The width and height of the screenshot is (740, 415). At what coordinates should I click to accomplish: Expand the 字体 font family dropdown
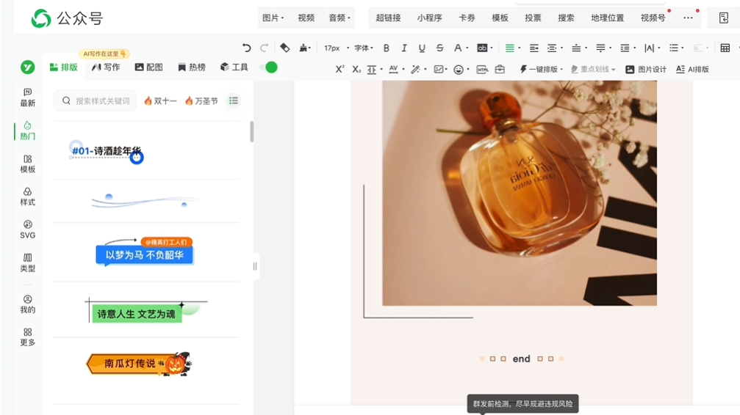tap(364, 48)
